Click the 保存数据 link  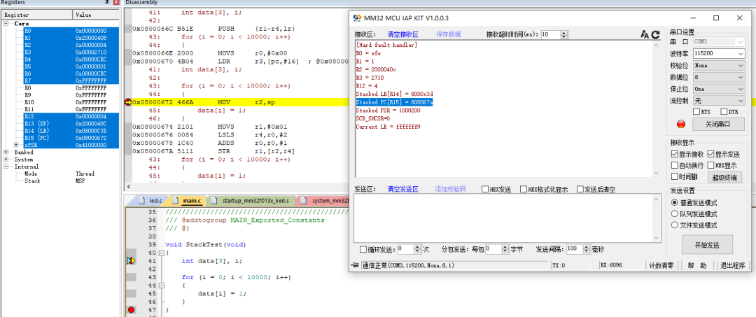pyautogui.click(x=449, y=34)
